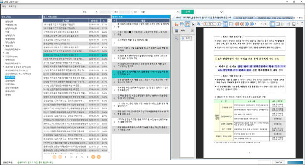This screenshot has width=305, height=165.
Task: Click the button left of the blue status bar
Action: click(x=278, y=162)
